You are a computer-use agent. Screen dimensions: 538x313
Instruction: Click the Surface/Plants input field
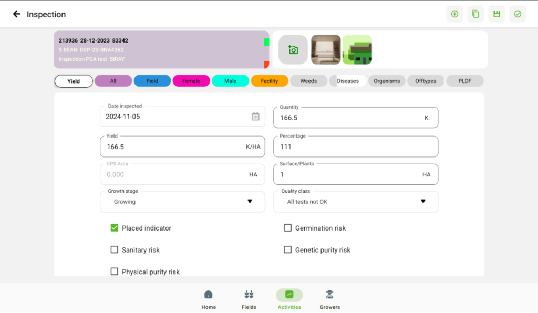[356, 174]
